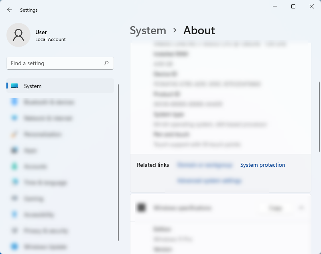Click the Windows specifications section icon

[x=142, y=207]
